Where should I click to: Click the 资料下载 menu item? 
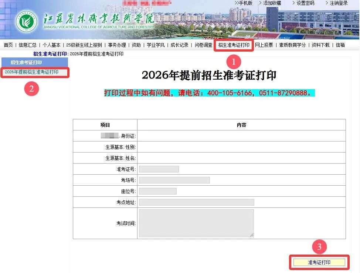pos(320,45)
